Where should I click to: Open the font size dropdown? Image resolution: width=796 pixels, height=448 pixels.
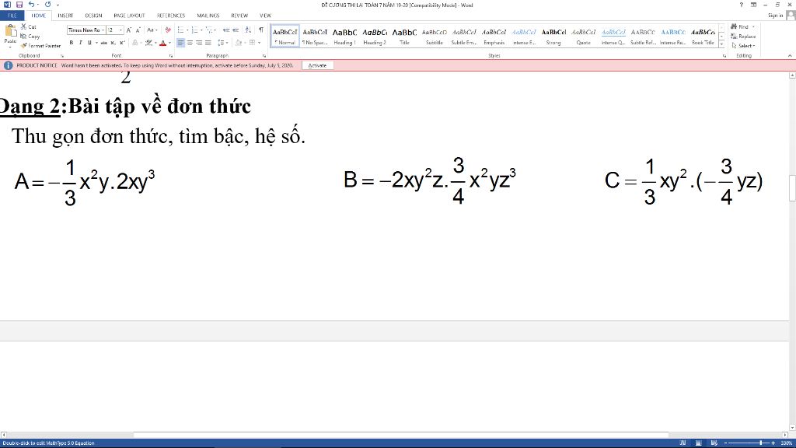(120, 30)
